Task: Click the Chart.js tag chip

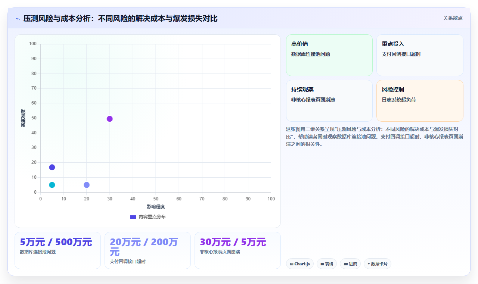Action: [x=300, y=264]
